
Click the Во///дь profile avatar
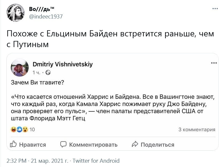[16, 13]
